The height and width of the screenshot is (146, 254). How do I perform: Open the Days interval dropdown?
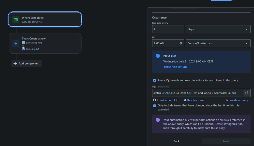(218, 29)
